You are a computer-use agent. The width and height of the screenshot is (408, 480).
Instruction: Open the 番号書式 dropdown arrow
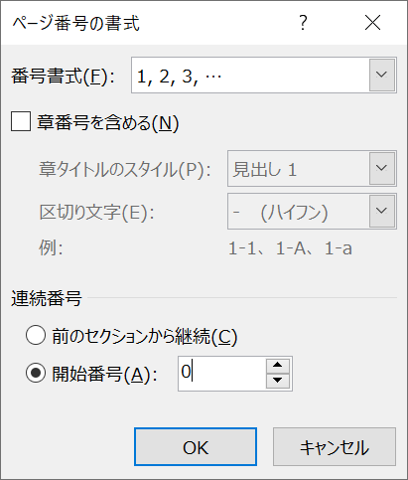(382, 75)
